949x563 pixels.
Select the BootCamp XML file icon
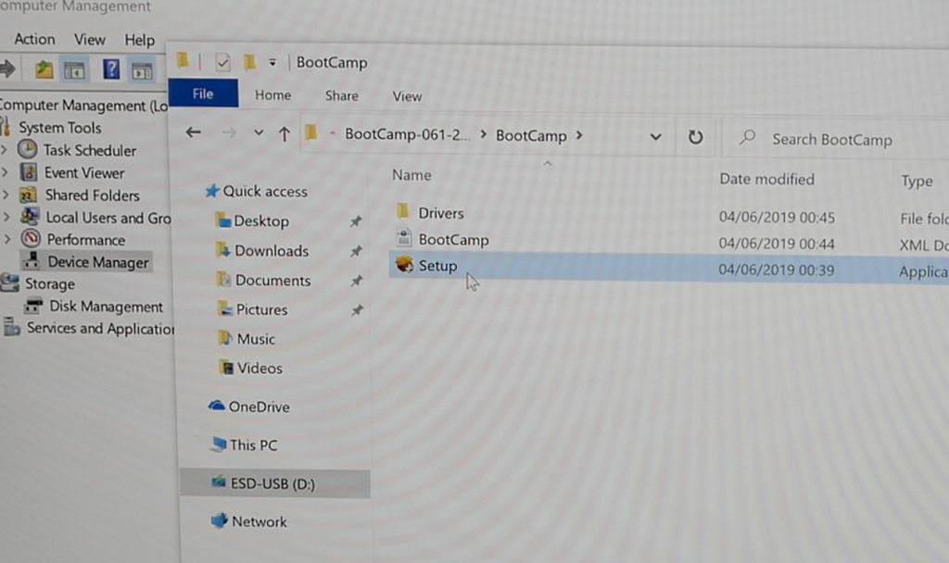[x=404, y=238]
